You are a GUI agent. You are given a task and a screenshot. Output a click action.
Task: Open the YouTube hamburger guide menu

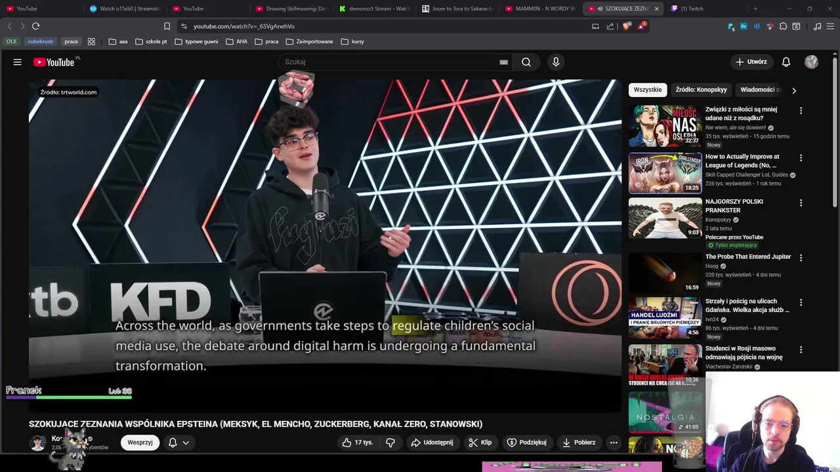pyautogui.click(x=18, y=62)
